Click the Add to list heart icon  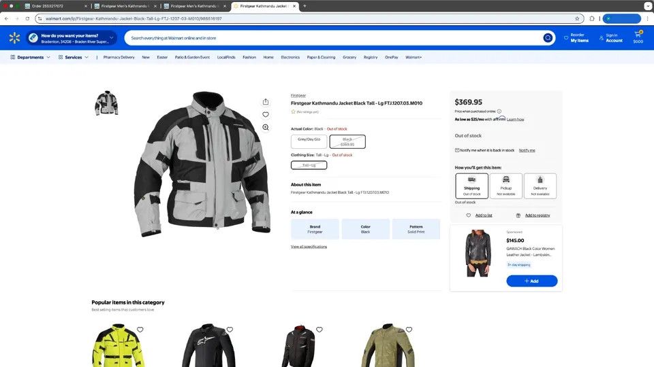[469, 215]
